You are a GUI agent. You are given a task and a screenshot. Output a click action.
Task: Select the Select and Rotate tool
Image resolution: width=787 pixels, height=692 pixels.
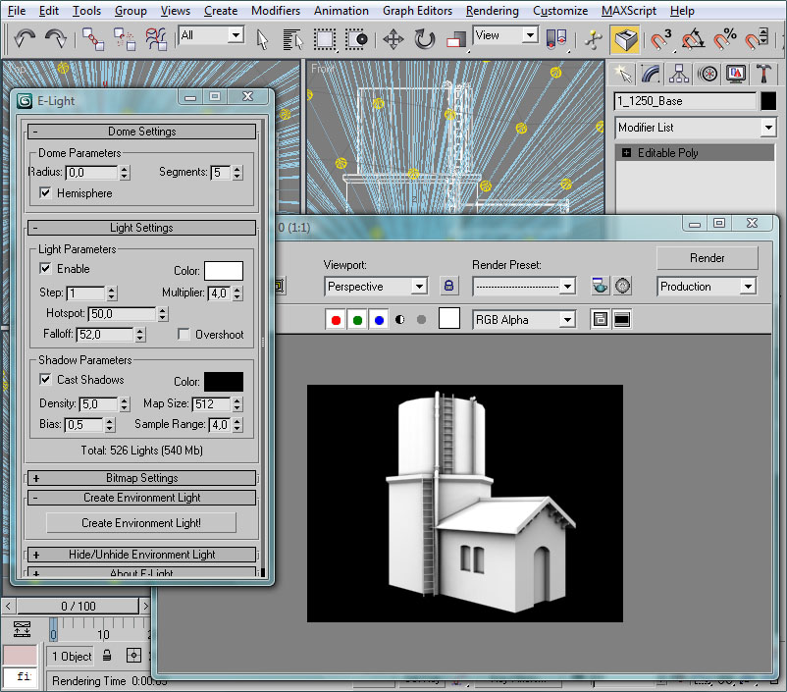coord(425,39)
